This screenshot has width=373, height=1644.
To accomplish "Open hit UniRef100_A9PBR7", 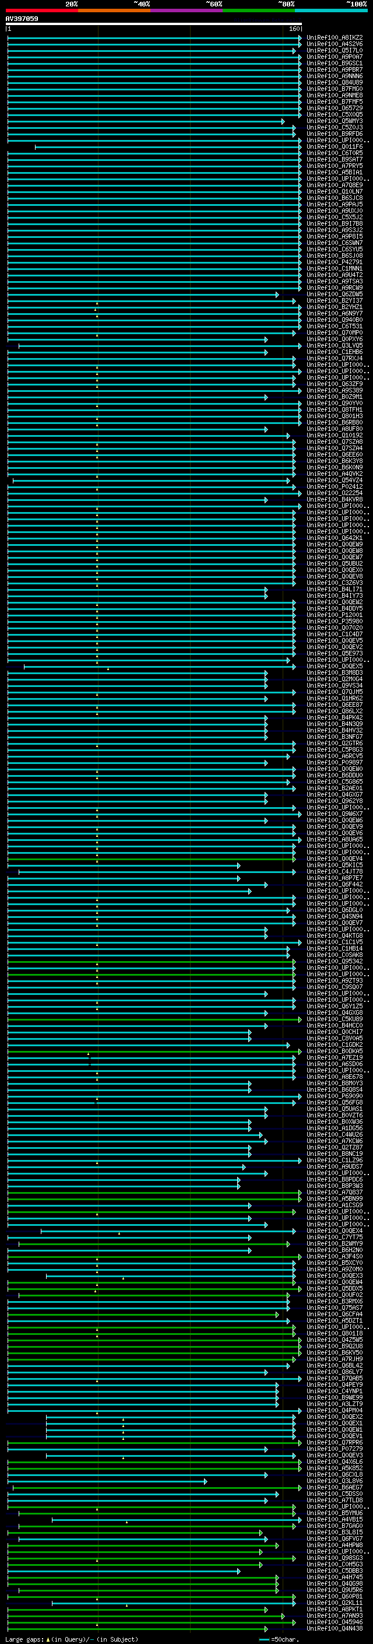I will pos(335,69).
